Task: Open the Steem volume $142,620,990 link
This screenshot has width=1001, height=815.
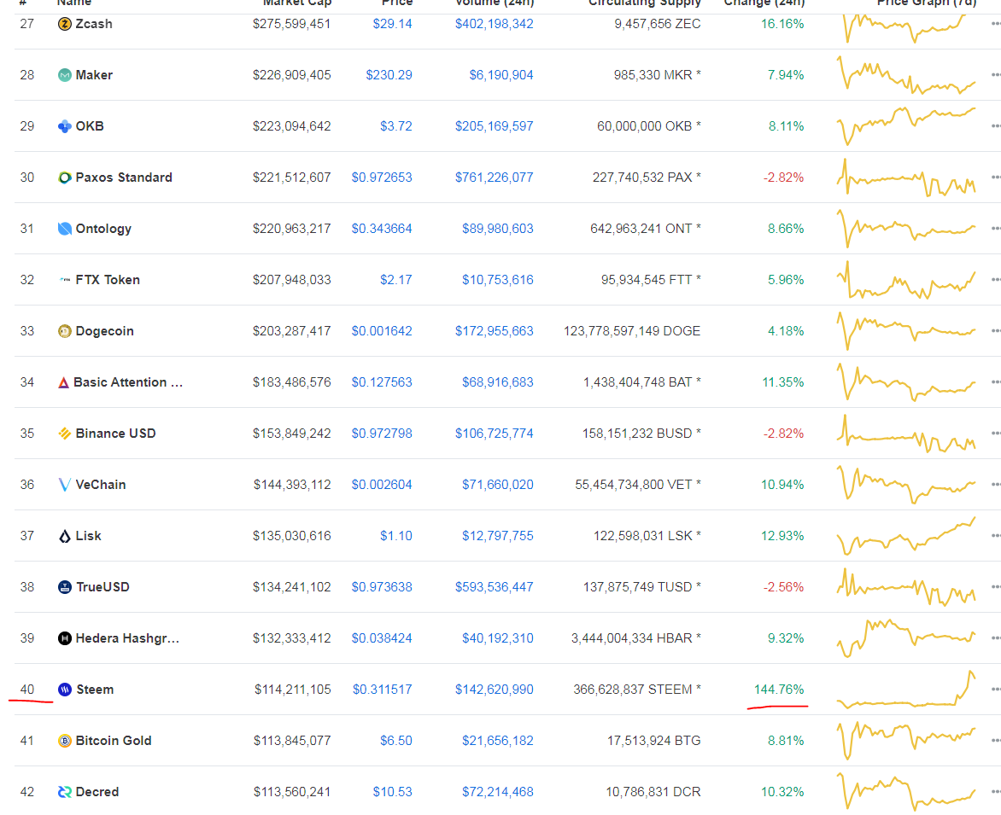Action: click(x=495, y=690)
